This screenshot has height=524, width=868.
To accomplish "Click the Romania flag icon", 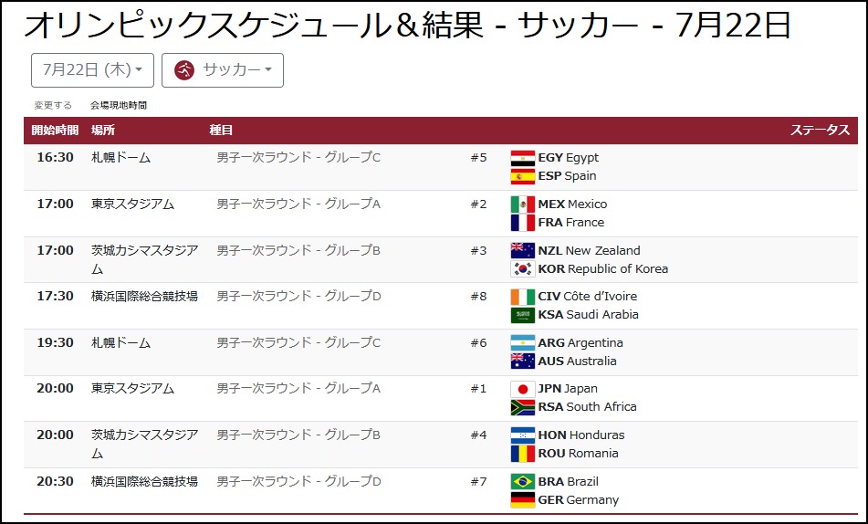I will (x=523, y=454).
